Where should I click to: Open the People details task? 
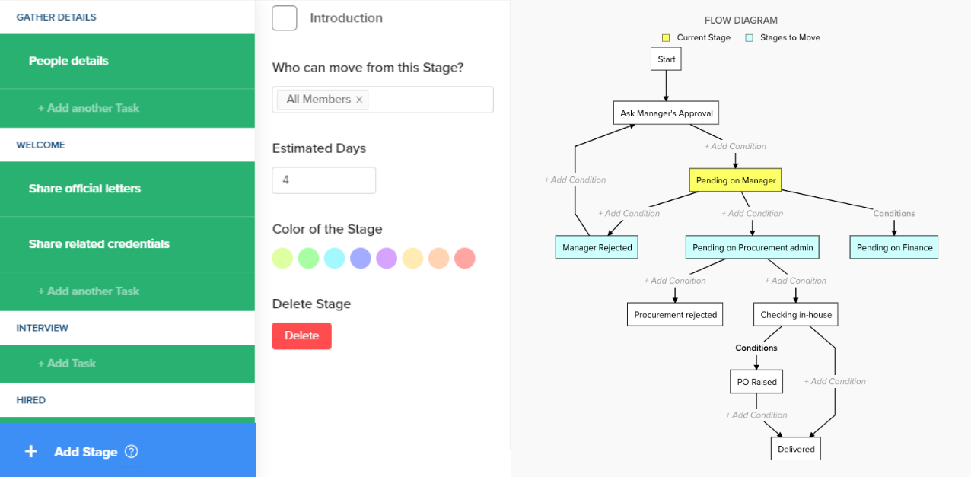pos(68,61)
